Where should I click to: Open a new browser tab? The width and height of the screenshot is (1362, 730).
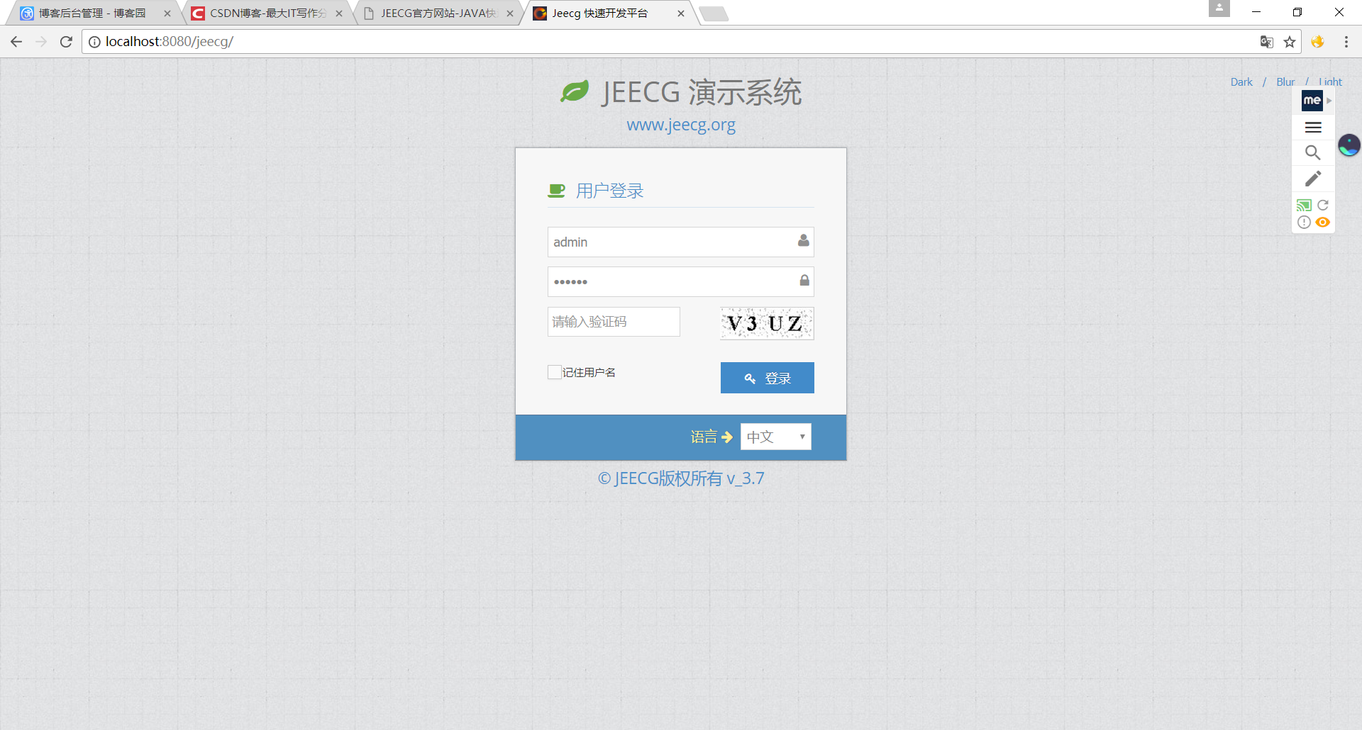pos(714,14)
